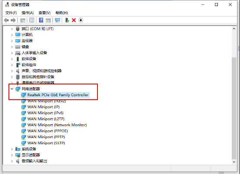
Task: Select WAN Miniport (PPPOE) device
Action: point(45,131)
